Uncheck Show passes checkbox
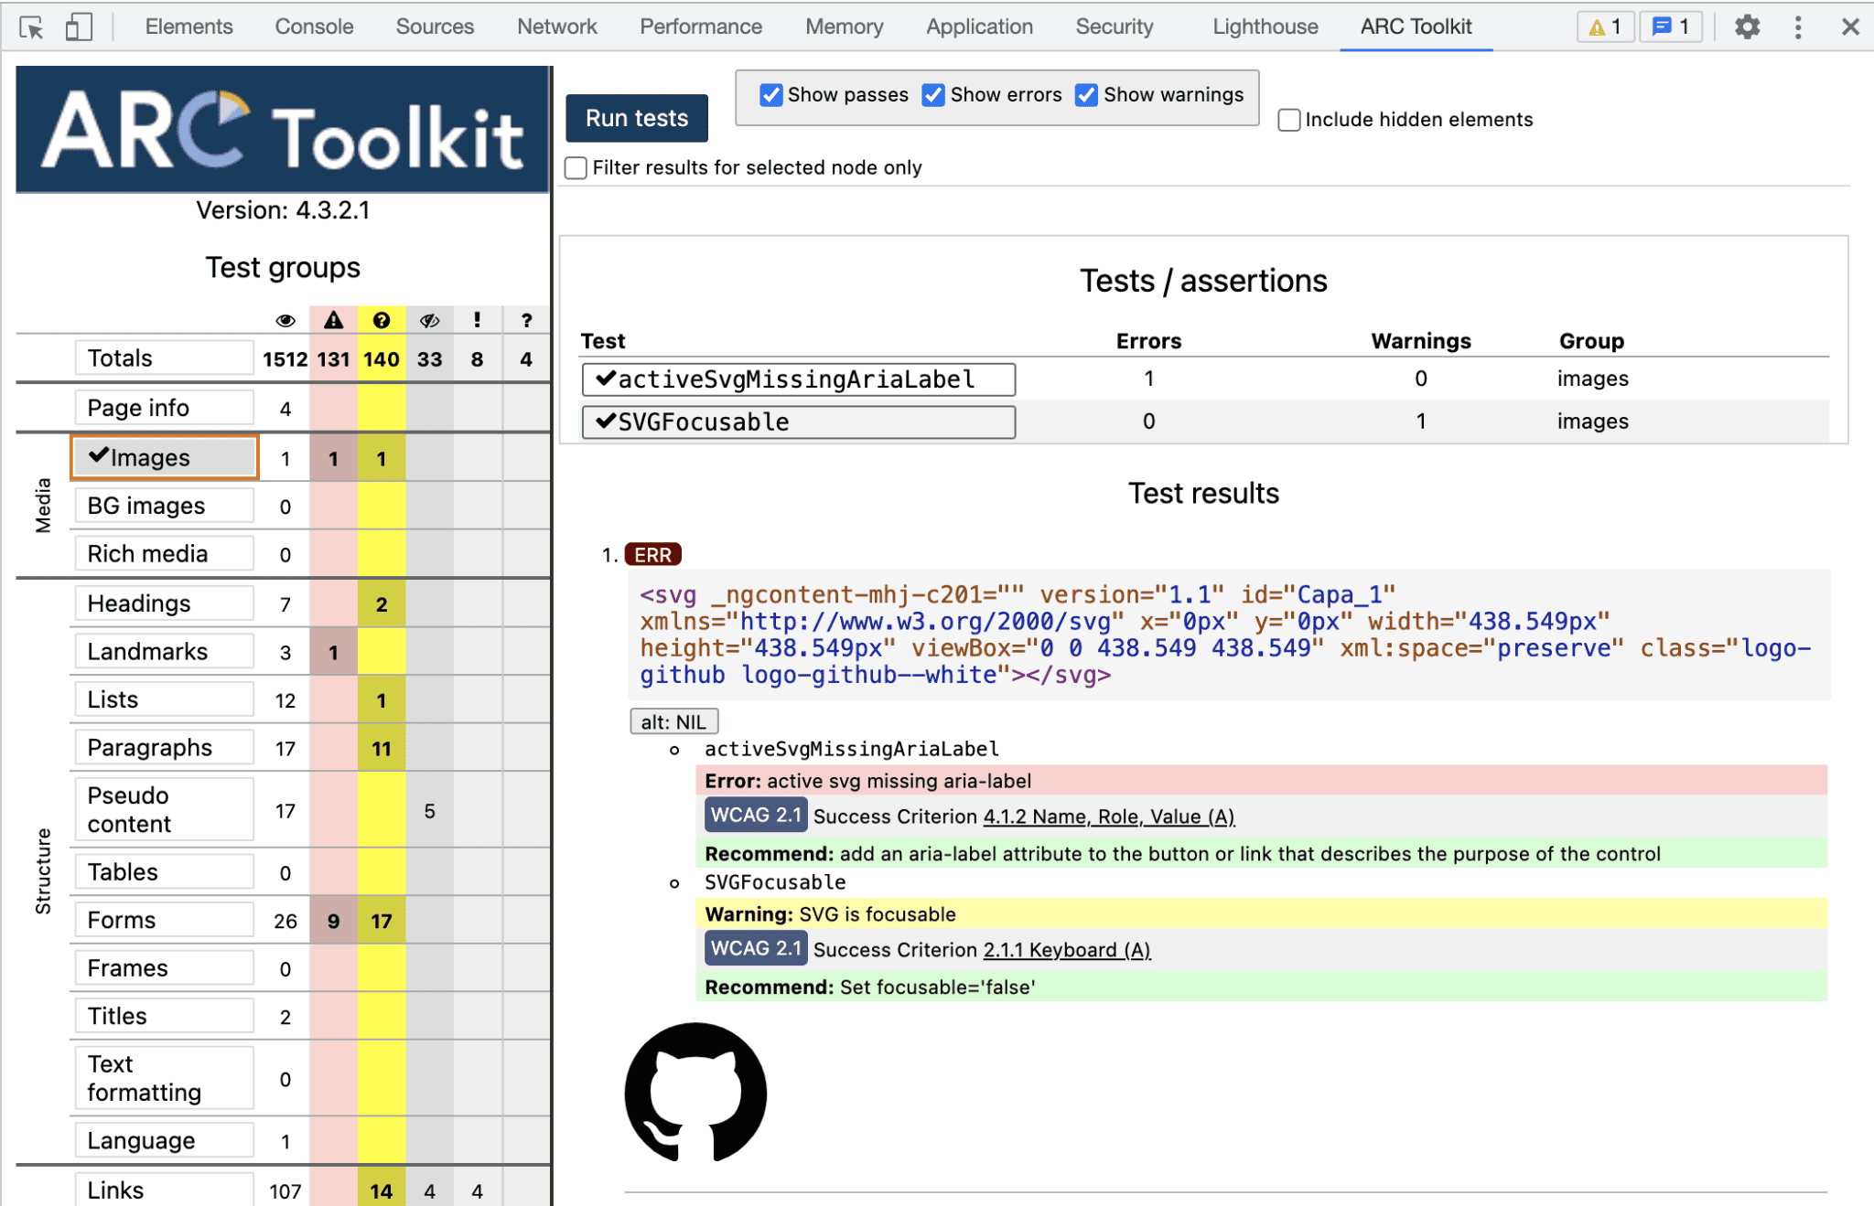 (771, 95)
